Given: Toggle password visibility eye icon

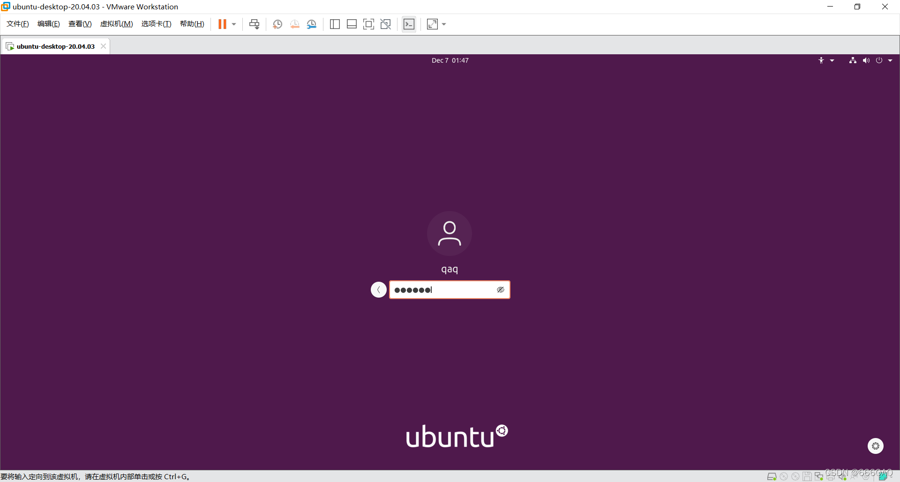Looking at the screenshot, I should click(501, 290).
